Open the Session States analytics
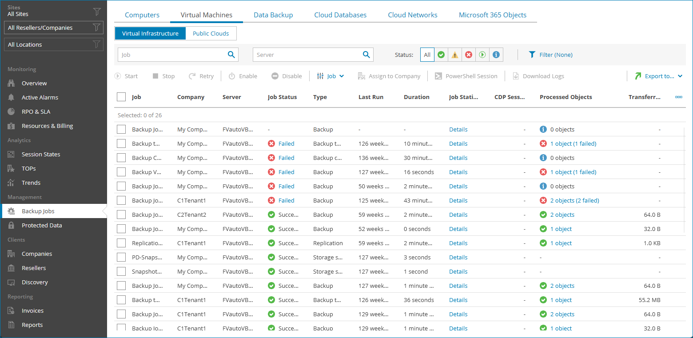Viewport: 693px width, 338px height. 41,154
